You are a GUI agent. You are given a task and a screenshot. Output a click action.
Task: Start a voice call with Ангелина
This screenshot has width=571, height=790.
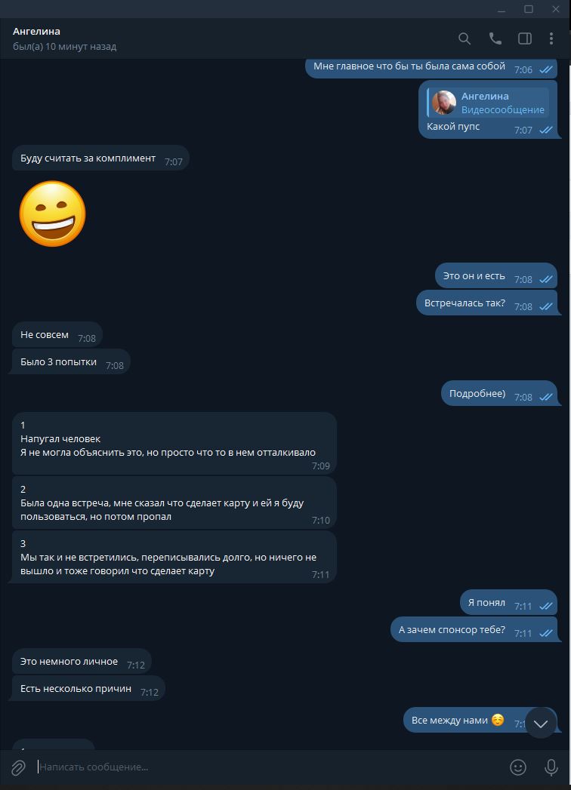pyautogui.click(x=495, y=38)
